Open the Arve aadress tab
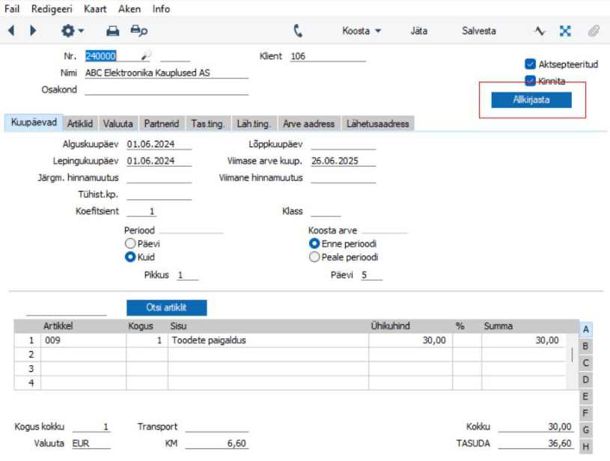This screenshot has width=610, height=461. tap(309, 123)
